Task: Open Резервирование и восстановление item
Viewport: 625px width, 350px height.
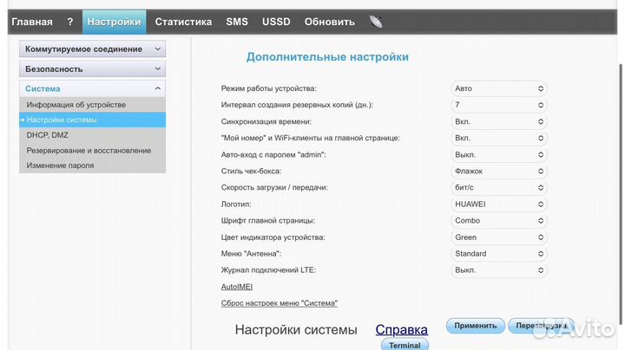Action: point(93,151)
